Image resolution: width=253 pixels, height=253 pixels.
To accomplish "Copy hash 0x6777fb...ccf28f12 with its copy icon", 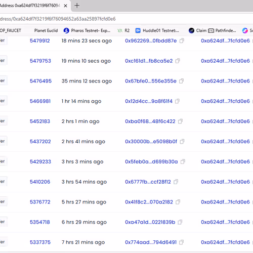I will [x=176, y=182].
